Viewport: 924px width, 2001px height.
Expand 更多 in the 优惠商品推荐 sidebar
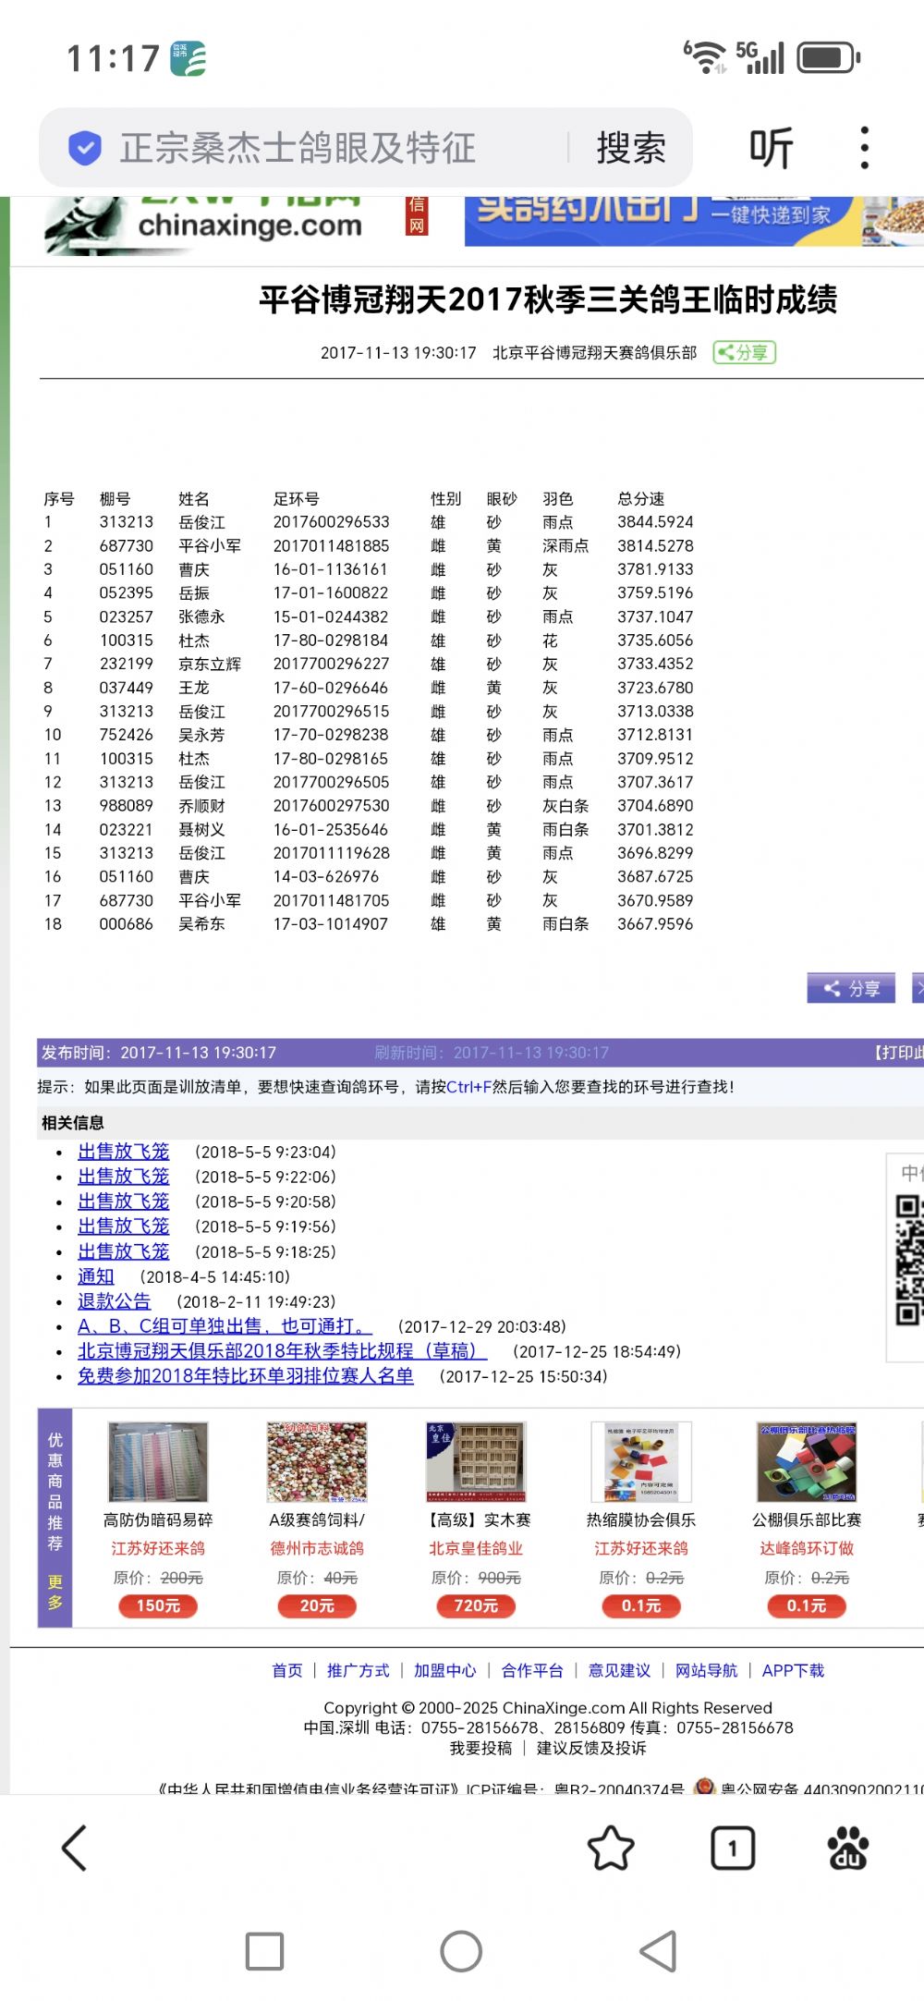click(55, 1592)
